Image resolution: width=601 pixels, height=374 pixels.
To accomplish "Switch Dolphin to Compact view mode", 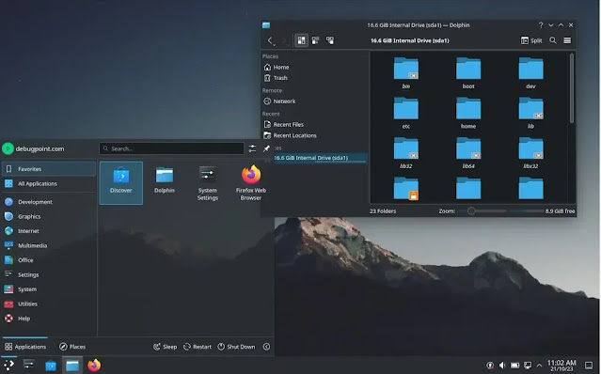I will coord(315,40).
